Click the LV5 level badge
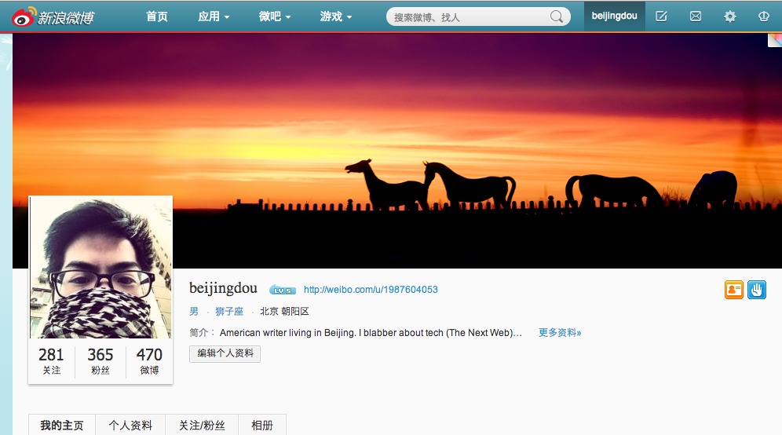 (283, 290)
